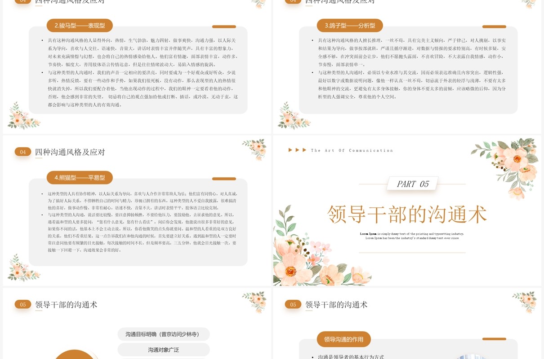544x359 pixels.
Task: Click the PART 05 text box
Action: click(413, 184)
